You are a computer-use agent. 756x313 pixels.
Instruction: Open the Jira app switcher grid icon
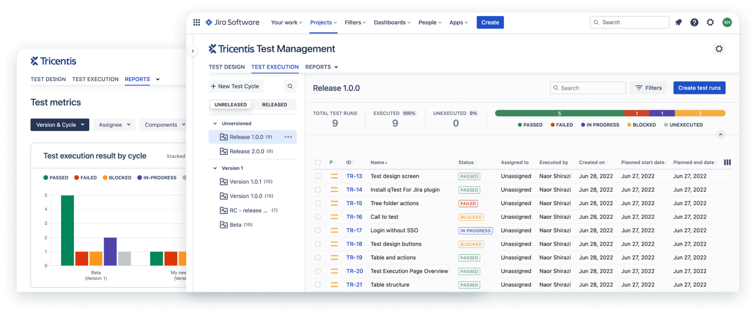pos(196,22)
